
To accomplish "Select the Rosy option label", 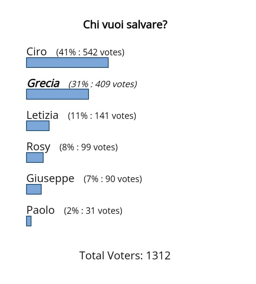I will 38,147.
